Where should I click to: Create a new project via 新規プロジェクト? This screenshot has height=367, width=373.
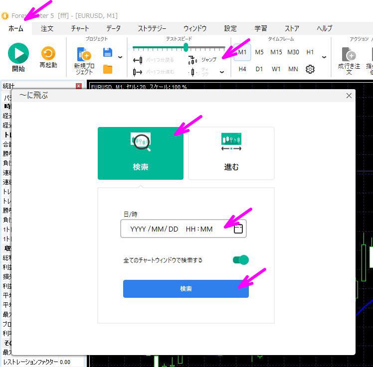(x=84, y=61)
